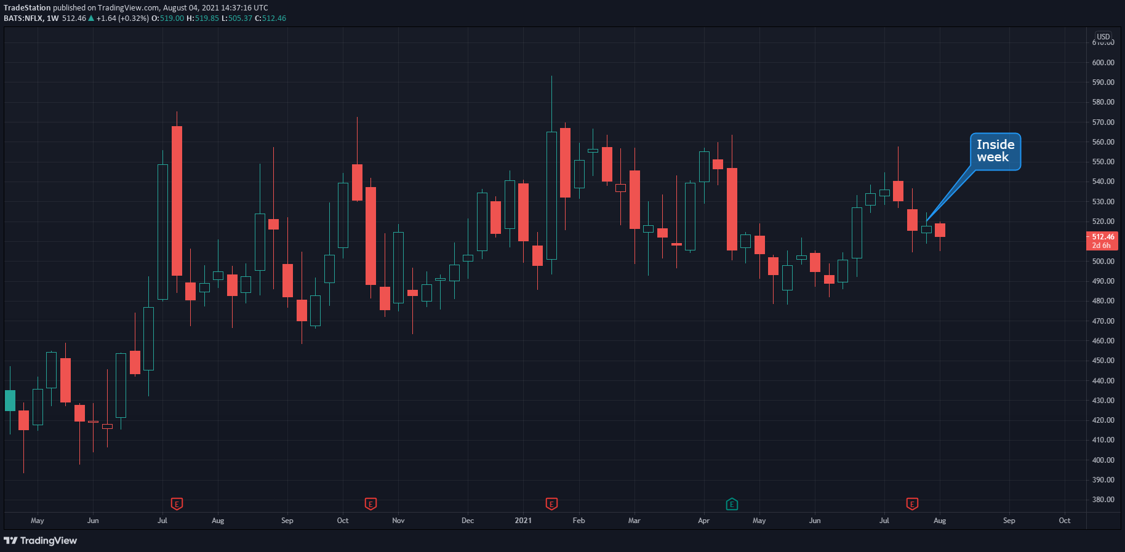Click the large red candle in July 2020
The image size is (1125, 552).
[177, 201]
